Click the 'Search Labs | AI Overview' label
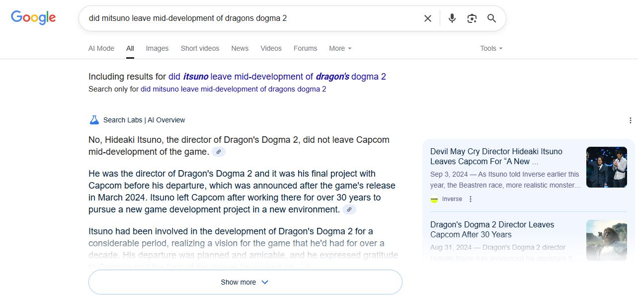This screenshot has height=301, width=638. click(144, 120)
